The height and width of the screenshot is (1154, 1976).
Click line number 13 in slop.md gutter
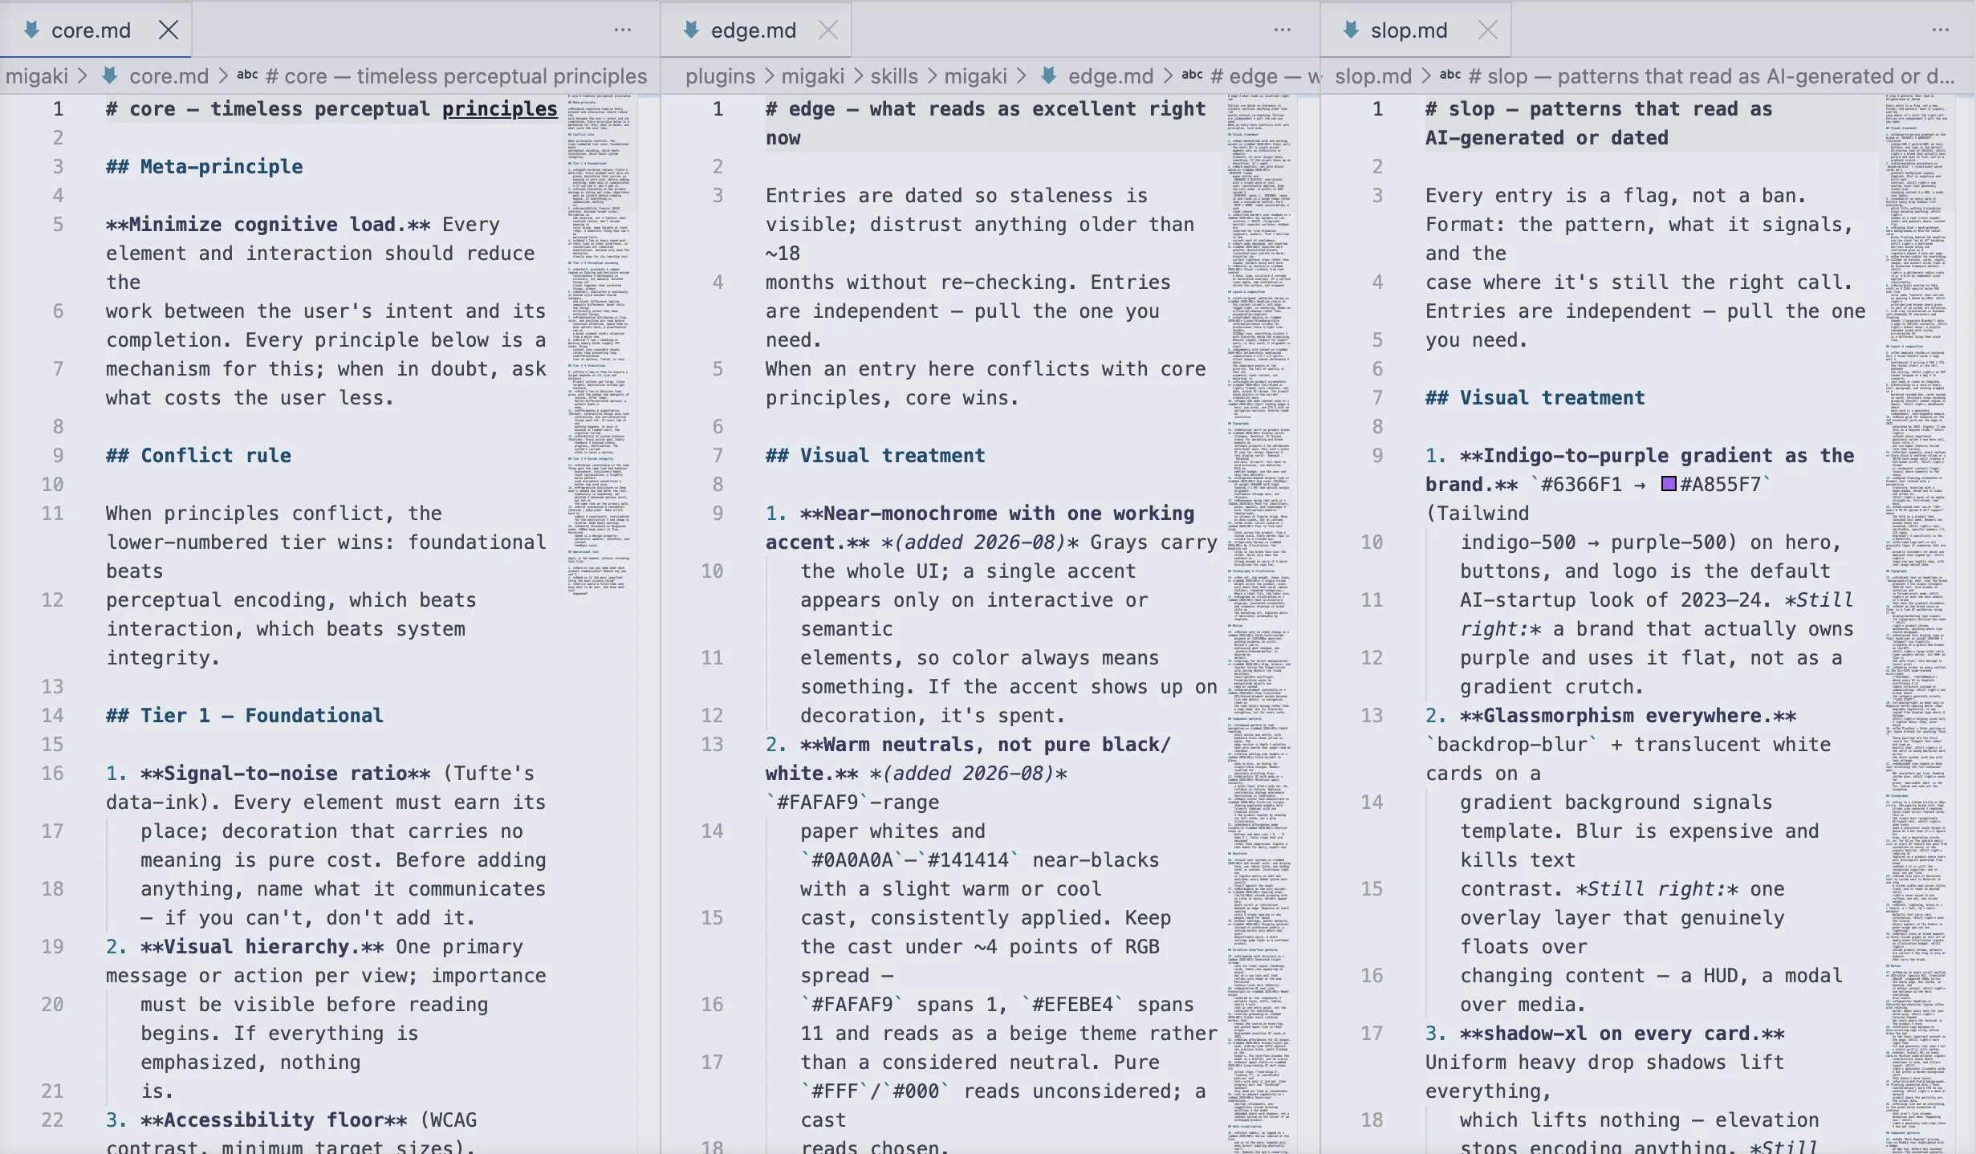click(1372, 715)
